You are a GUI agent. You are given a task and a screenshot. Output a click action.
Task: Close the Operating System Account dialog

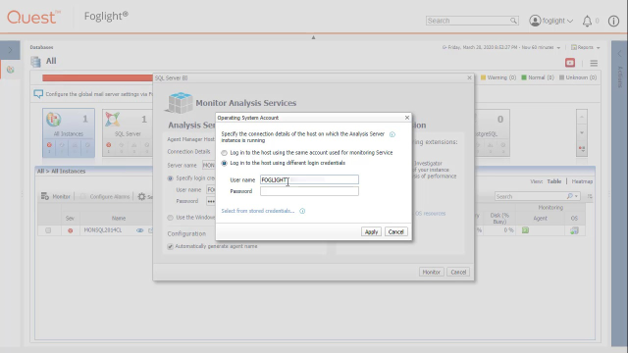407,118
